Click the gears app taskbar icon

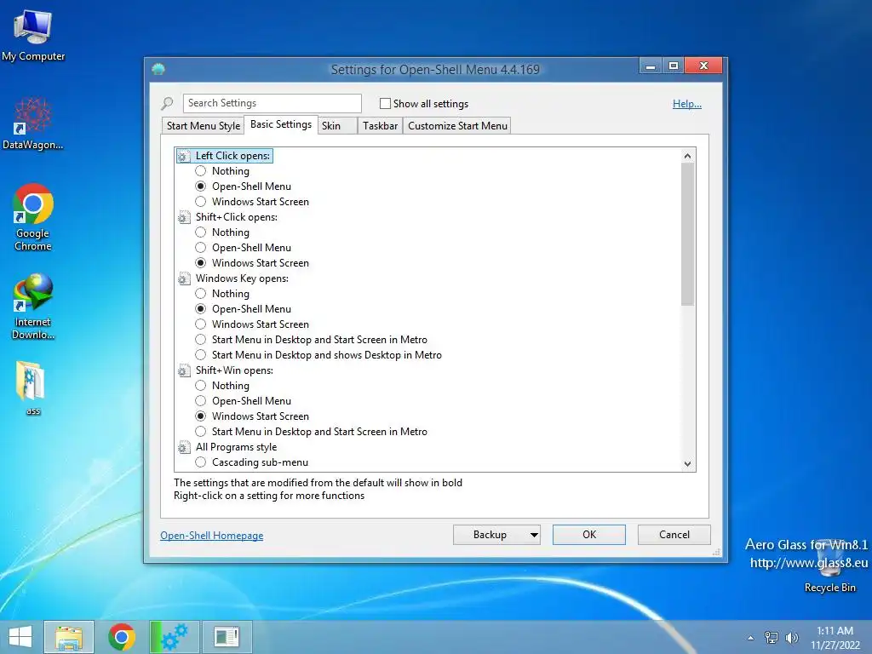(174, 637)
